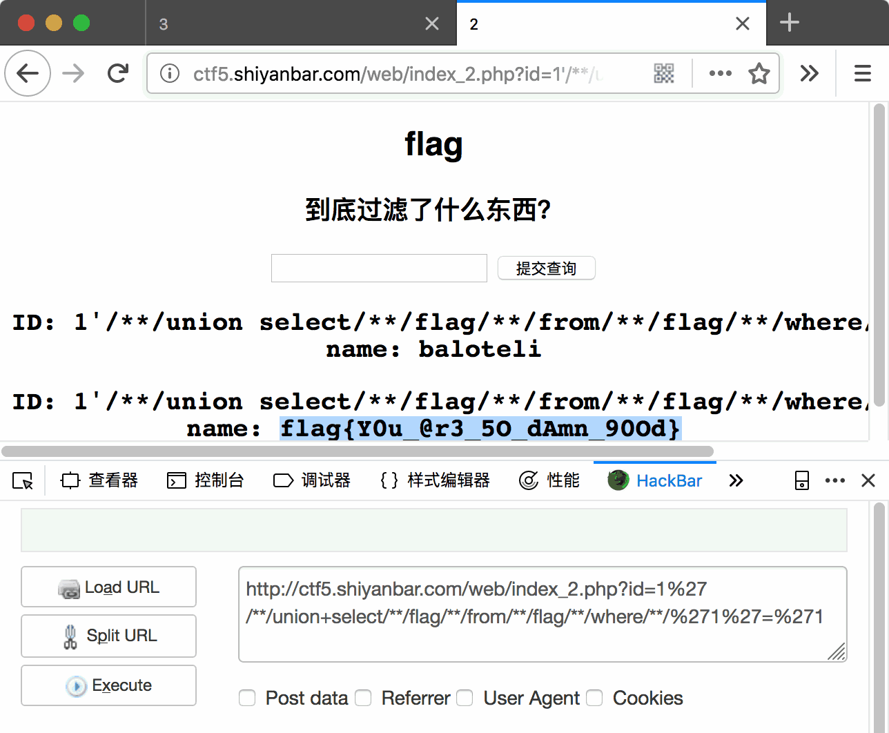Screen dimensions: 889x733
Task: Click the HackBar green output box
Action: [434, 530]
